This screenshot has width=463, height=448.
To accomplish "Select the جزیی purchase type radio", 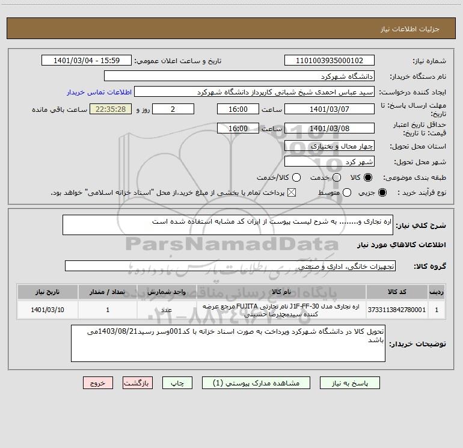I will [x=382, y=193].
